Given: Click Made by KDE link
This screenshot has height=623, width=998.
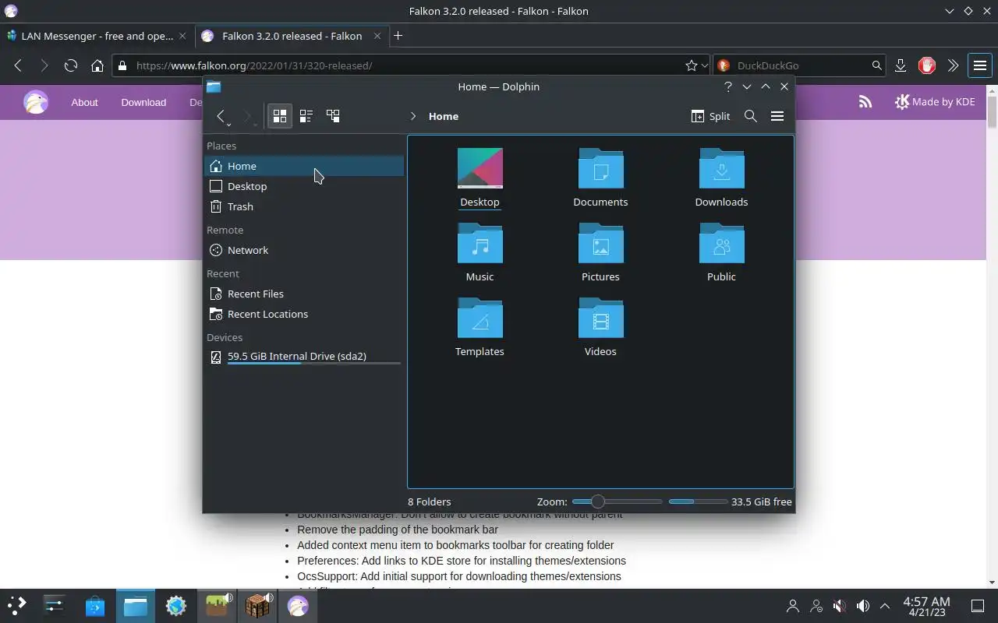Looking at the screenshot, I should coord(935,101).
